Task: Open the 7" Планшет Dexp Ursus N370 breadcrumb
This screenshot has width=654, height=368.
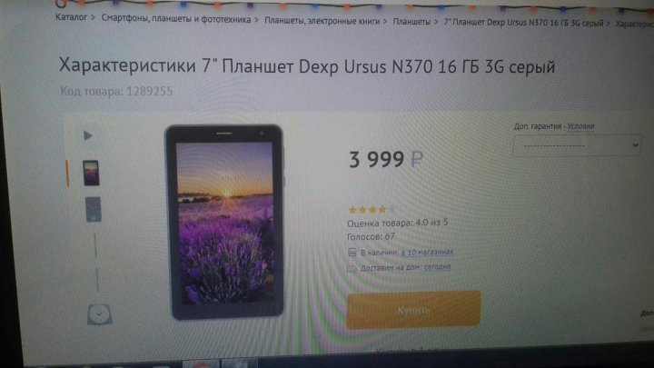Action: tap(523, 23)
